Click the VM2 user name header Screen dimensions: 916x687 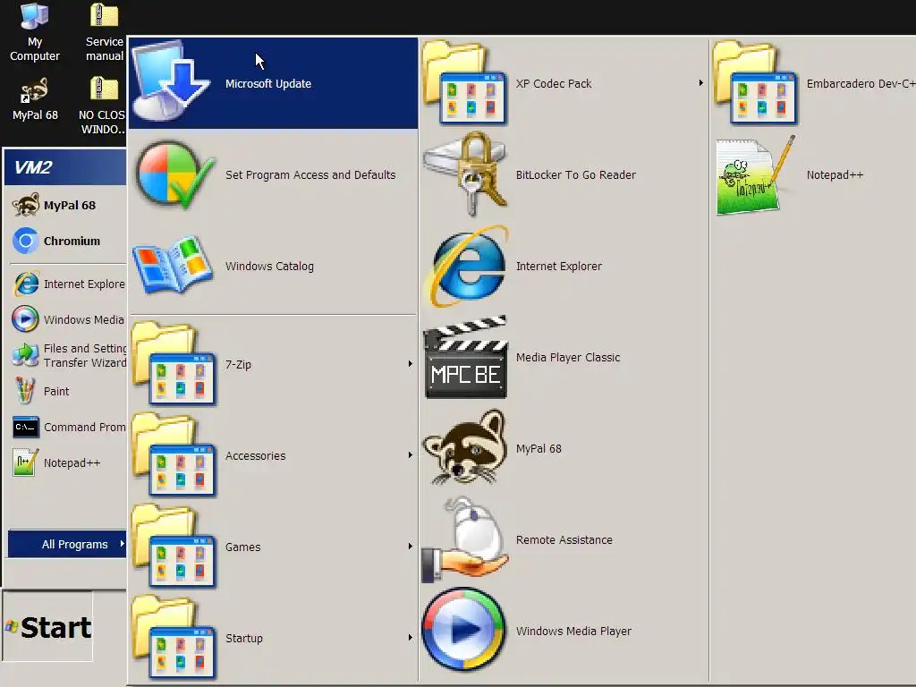pos(33,167)
